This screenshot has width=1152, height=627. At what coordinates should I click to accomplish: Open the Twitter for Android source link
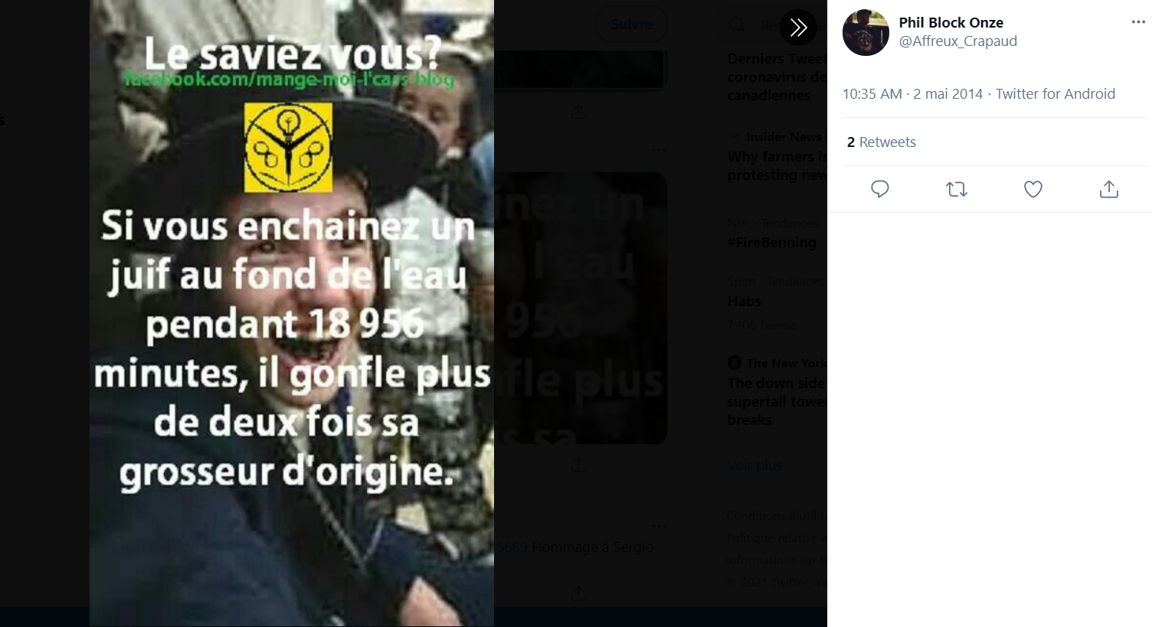[x=1055, y=94]
